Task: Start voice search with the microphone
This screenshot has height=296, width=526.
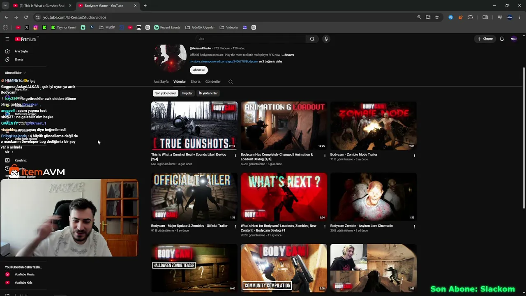Action: coord(326,39)
